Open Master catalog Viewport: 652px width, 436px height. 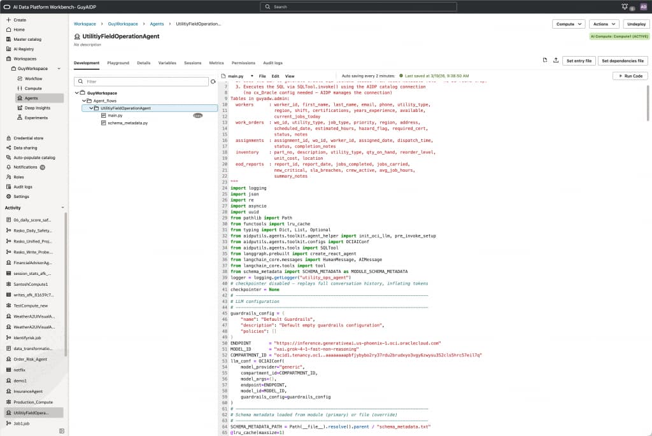tap(24, 39)
